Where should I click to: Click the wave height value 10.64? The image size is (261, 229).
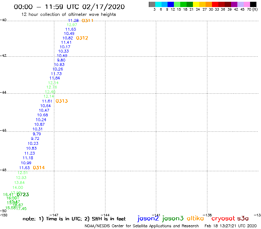45,106
